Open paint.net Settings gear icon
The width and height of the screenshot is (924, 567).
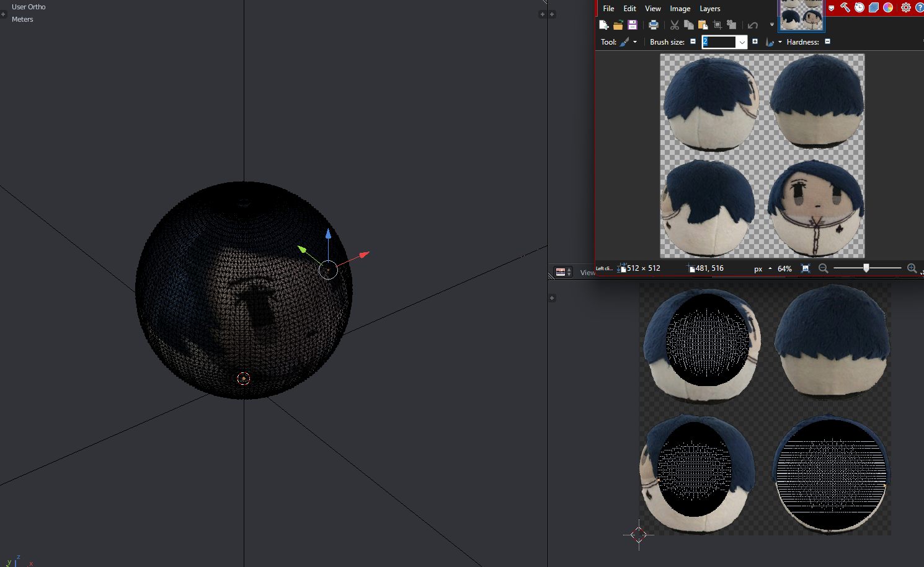pyautogui.click(x=906, y=7)
